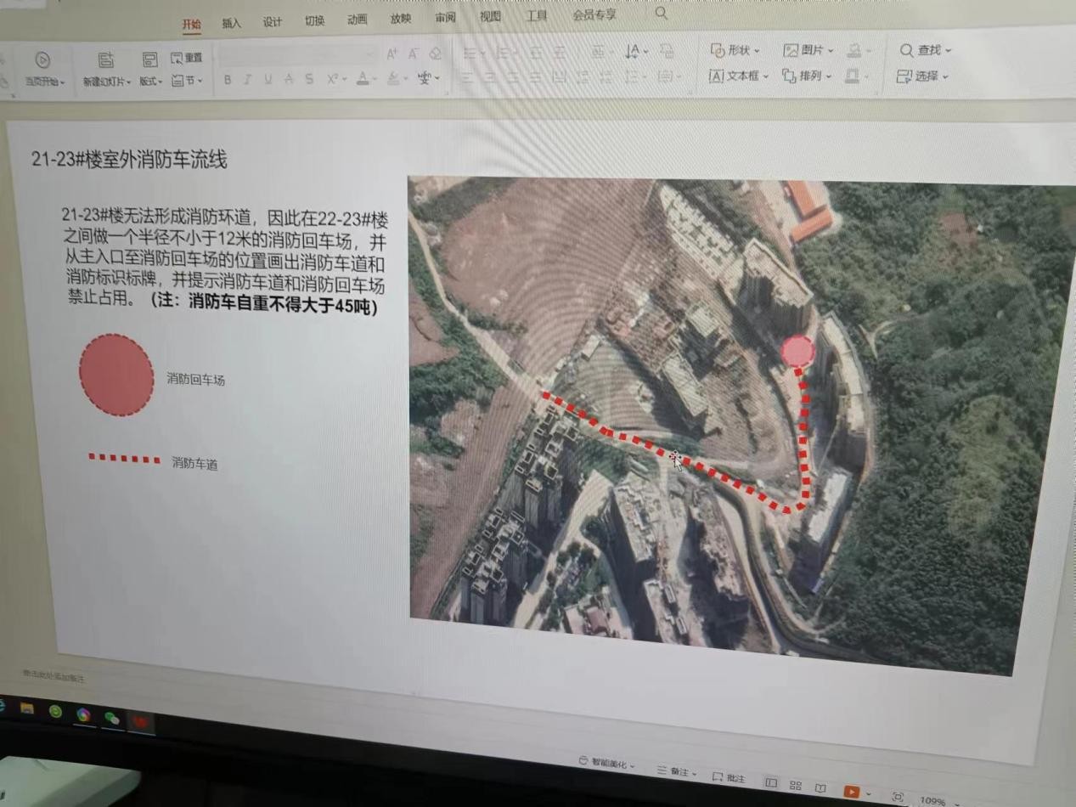Click the New Slide (新建幻灯片) icon
The width and height of the screenshot is (1076, 807).
[105, 60]
